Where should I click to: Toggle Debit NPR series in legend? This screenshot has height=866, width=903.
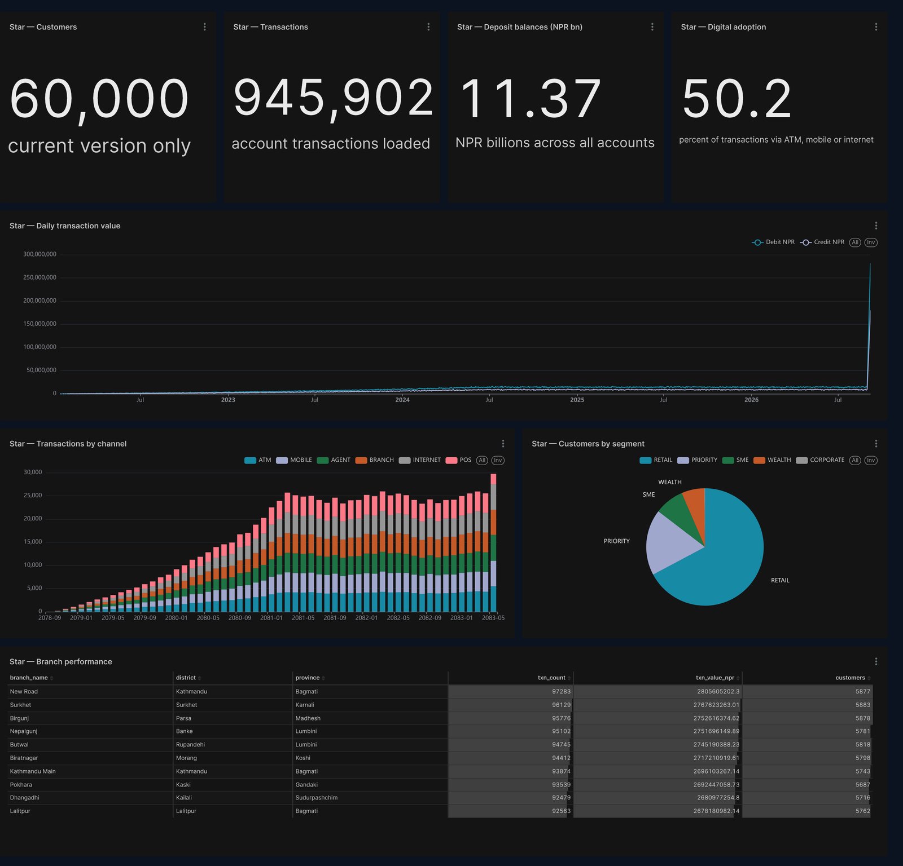(773, 242)
